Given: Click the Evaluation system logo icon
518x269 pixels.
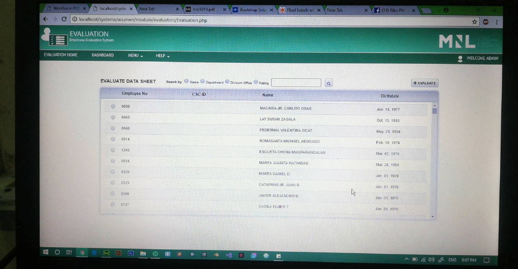Looking at the screenshot, I should [x=55, y=36].
